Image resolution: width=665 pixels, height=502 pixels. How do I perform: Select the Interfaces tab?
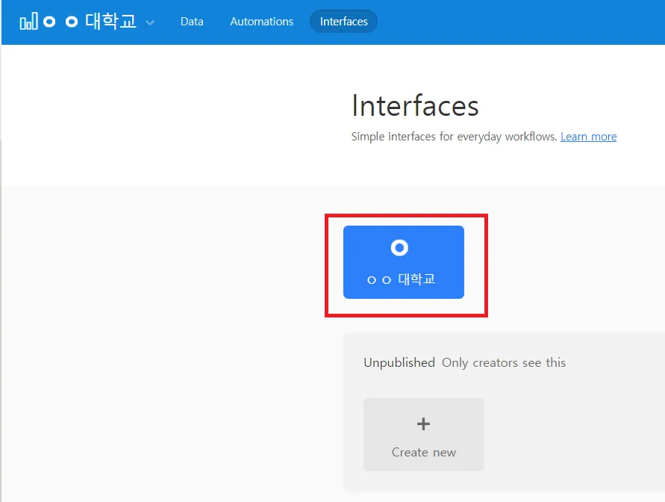pos(343,22)
